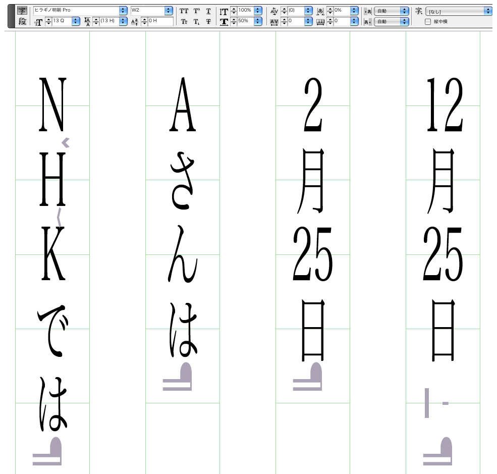This screenshot has height=474, width=497.
Task: Click the baseline shift stepper arrows
Action: point(144,22)
